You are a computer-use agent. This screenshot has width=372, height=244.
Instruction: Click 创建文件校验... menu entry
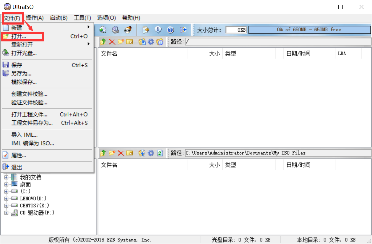47,94
